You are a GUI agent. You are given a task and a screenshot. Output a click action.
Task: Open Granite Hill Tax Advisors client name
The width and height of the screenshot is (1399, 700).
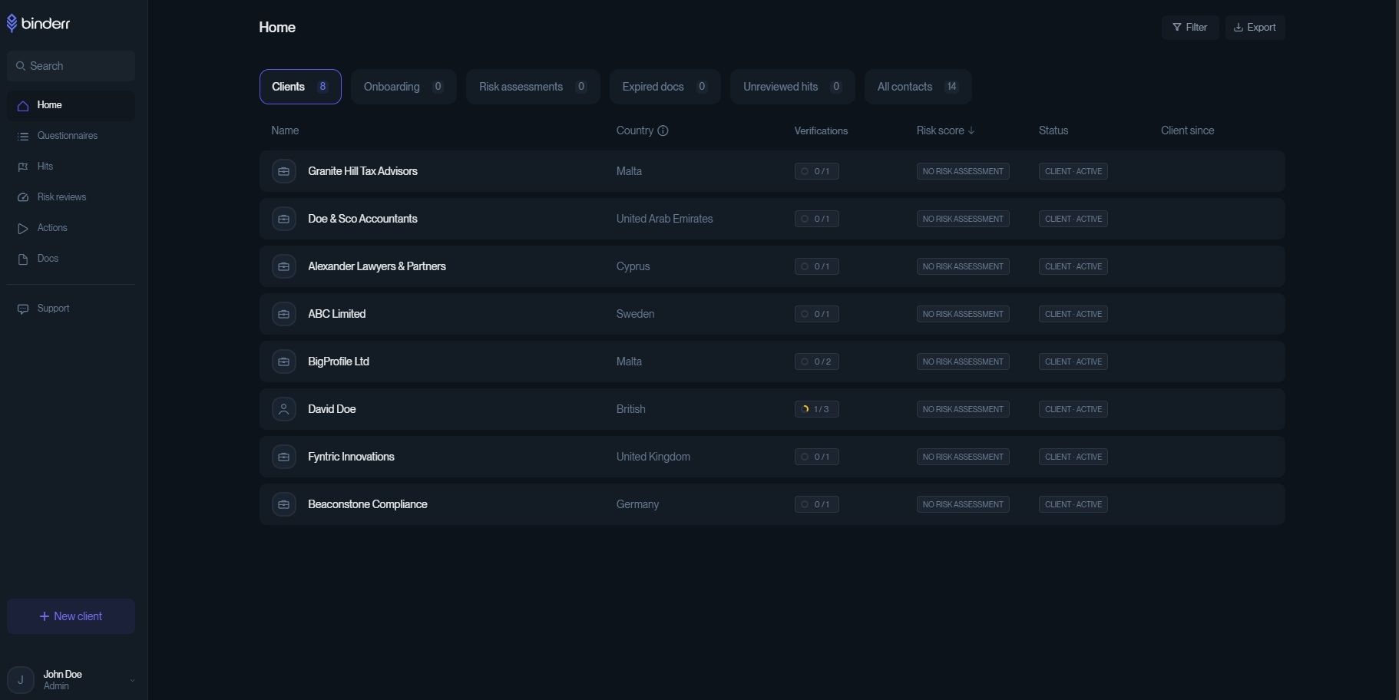tap(362, 171)
